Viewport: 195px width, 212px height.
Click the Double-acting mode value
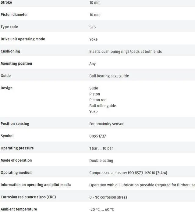(101, 160)
